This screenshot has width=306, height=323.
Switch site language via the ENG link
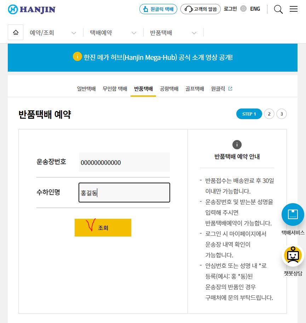[255, 9]
